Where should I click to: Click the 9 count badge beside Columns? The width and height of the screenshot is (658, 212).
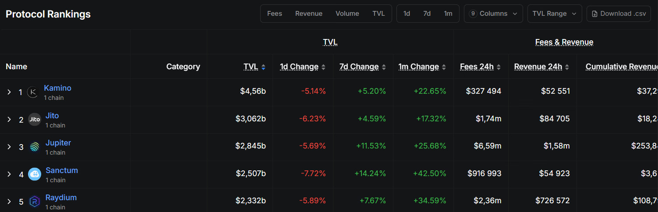click(x=473, y=14)
